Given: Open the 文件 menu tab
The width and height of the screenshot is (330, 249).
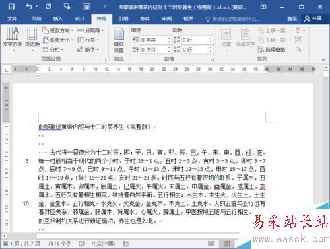Looking at the screenshot, I should 12,19.
